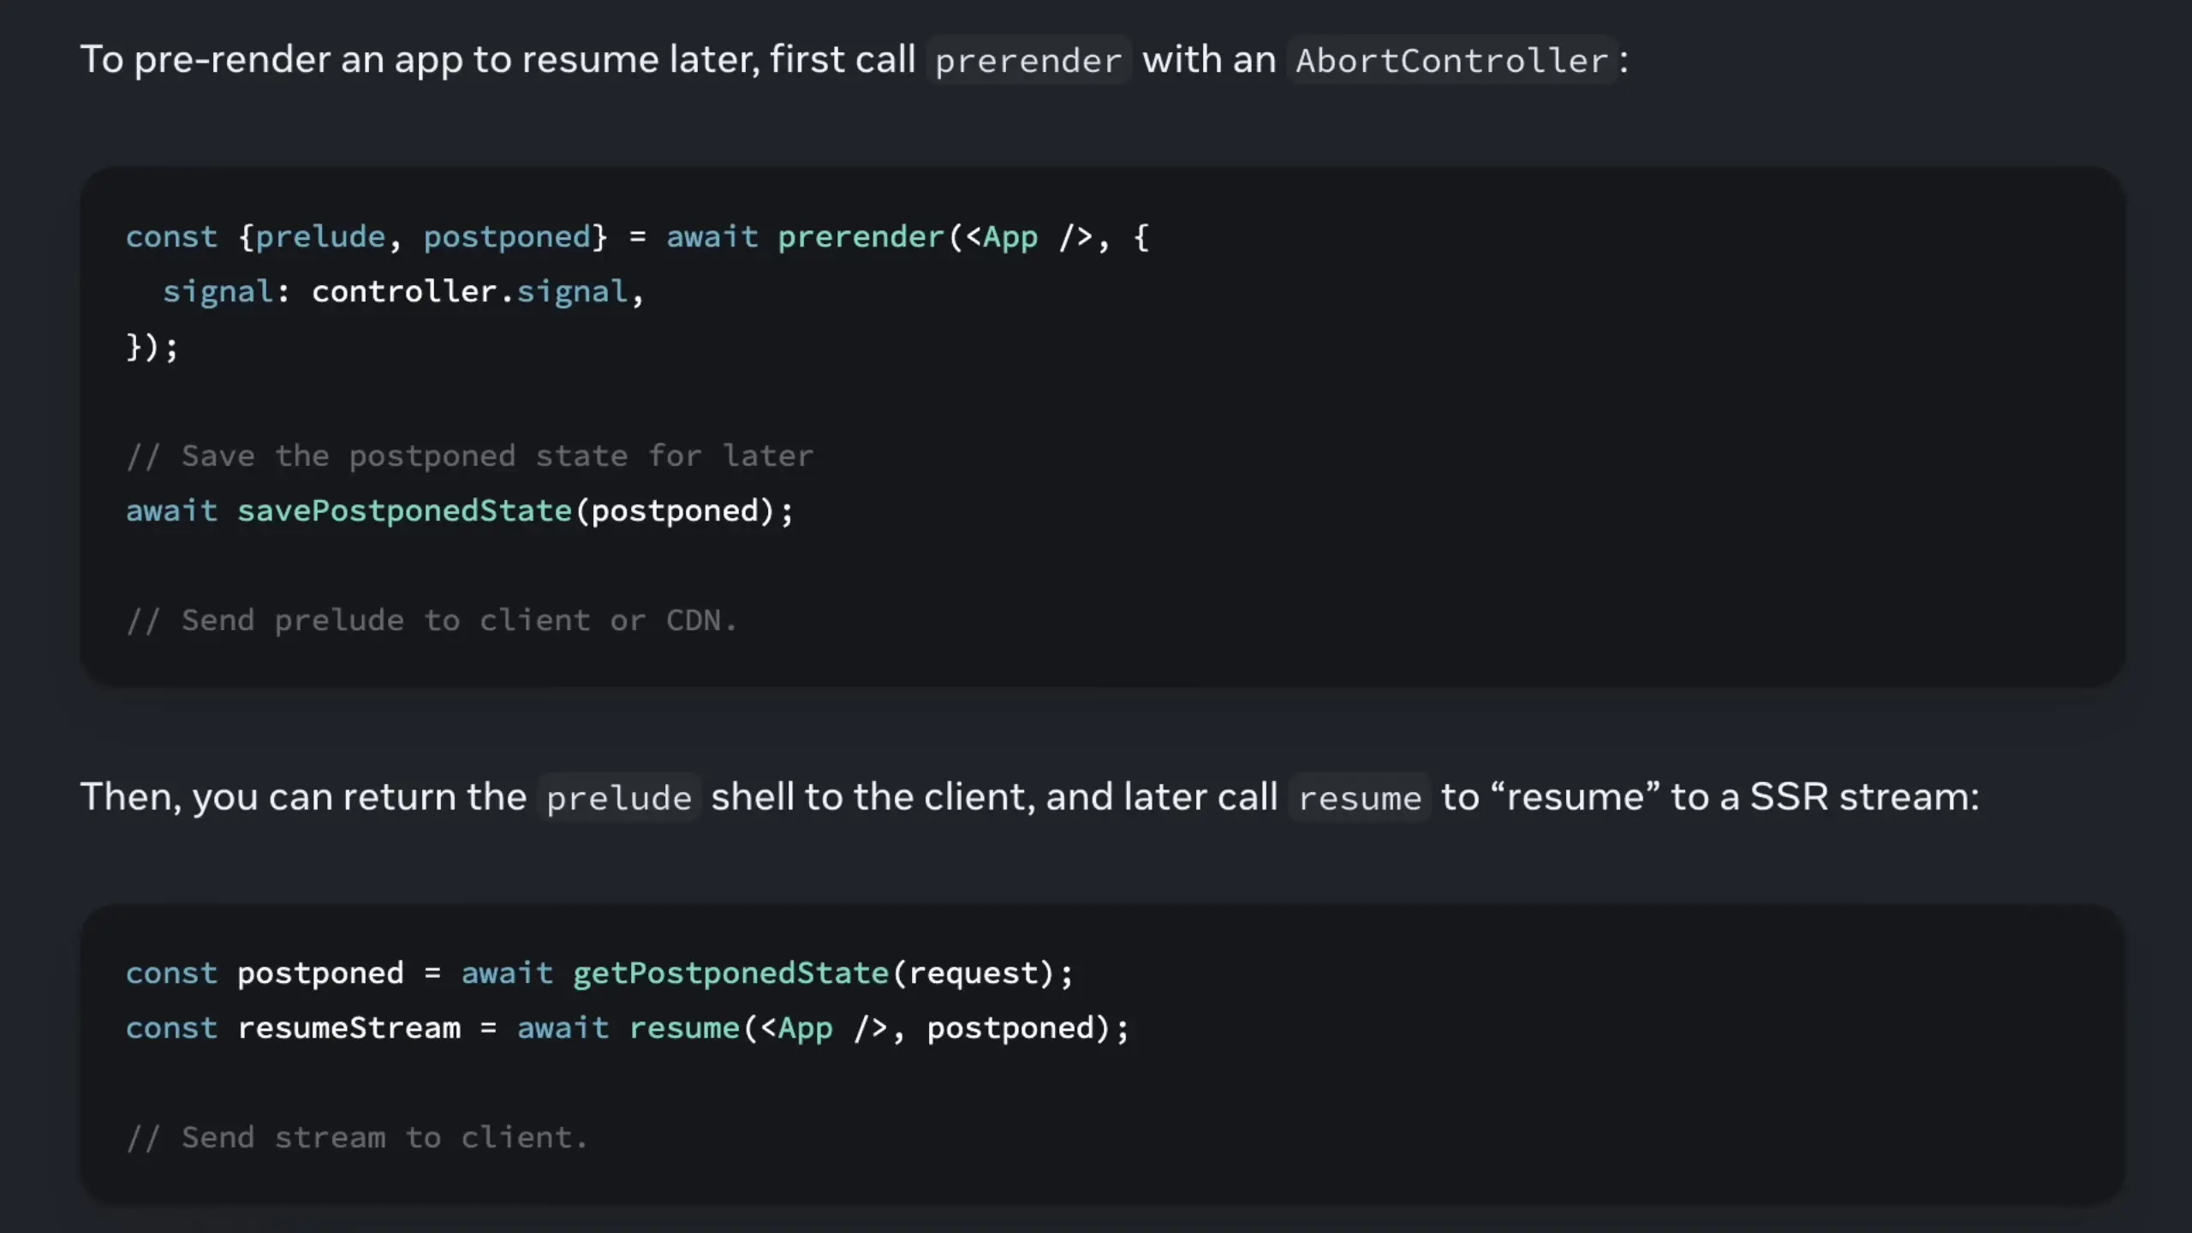The image size is (2192, 1233).
Task: Click paragraph text 'Then, you can return the'
Action: pos(303,797)
